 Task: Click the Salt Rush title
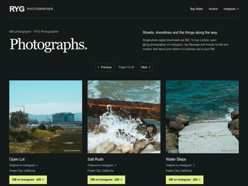pos(96,159)
